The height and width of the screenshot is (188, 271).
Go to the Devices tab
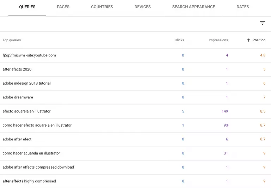coord(143,7)
